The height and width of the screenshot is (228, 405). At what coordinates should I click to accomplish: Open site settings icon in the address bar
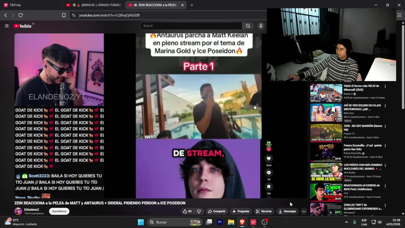pos(73,15)
